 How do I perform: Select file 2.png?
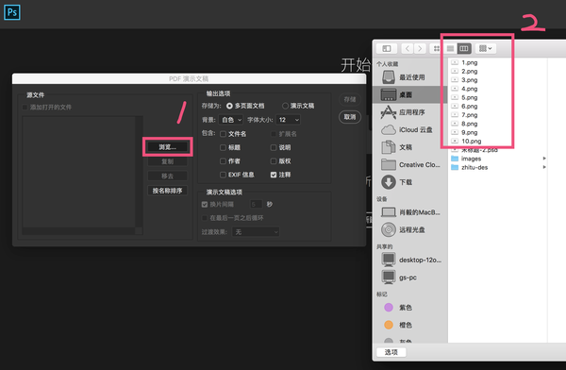469,71
